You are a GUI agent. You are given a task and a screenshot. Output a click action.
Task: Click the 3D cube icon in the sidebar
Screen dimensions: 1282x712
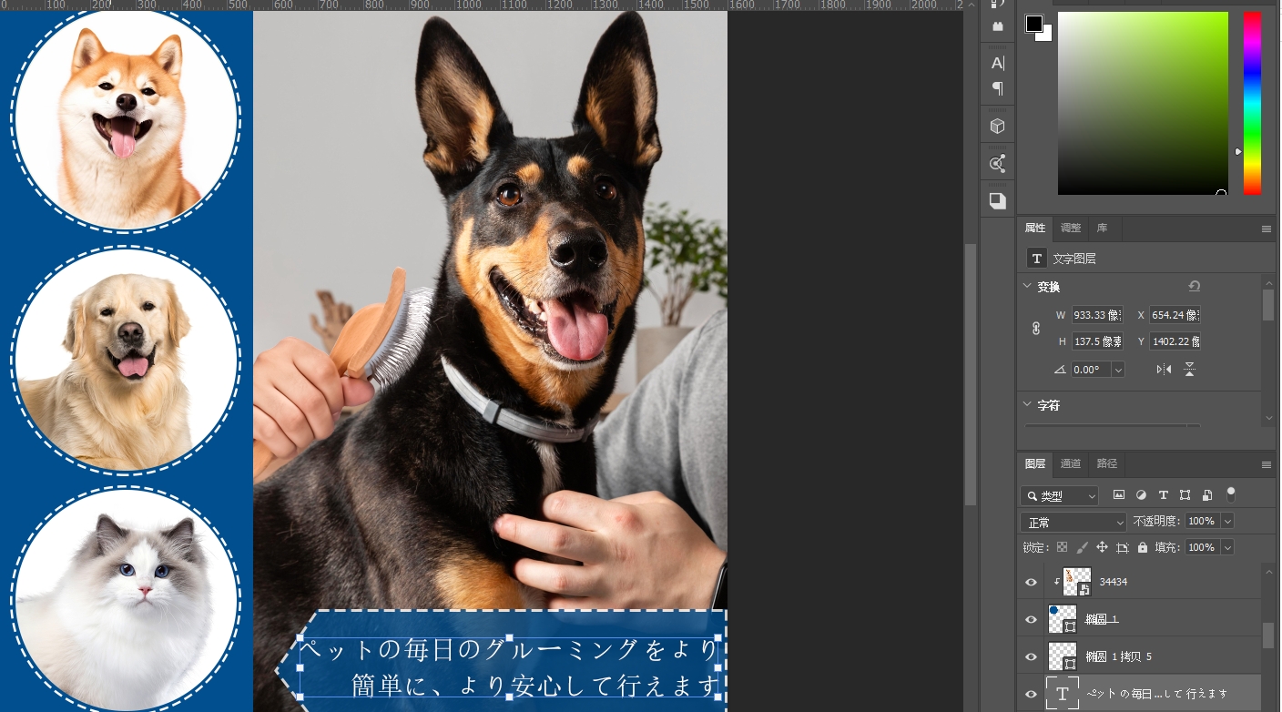(x=997, y=125)
